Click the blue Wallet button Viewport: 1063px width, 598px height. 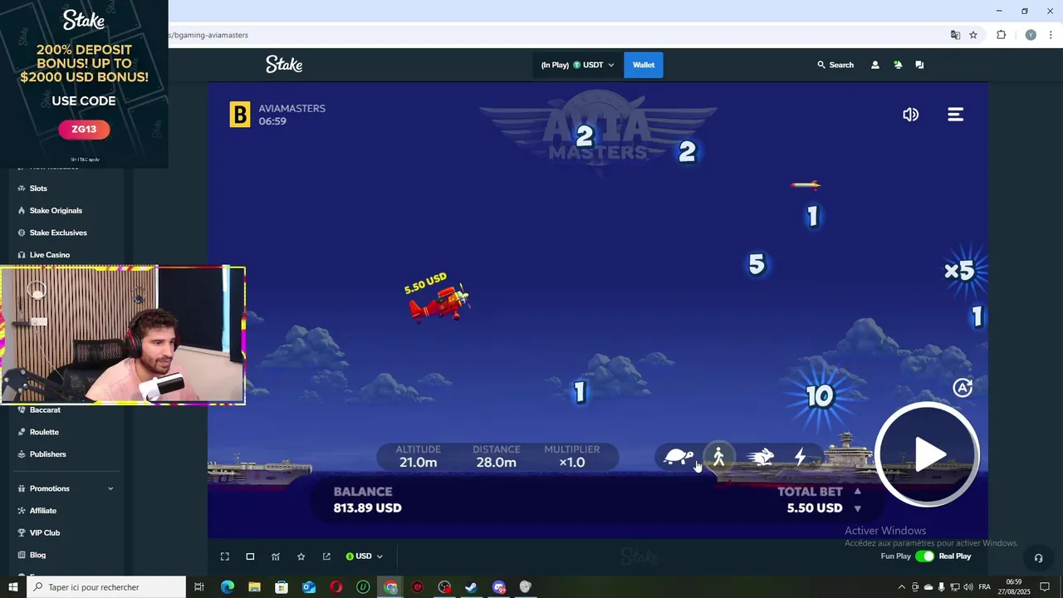(x=644, y=65)
